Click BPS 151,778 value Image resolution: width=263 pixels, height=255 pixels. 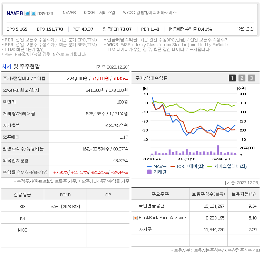tap(50, 29)
